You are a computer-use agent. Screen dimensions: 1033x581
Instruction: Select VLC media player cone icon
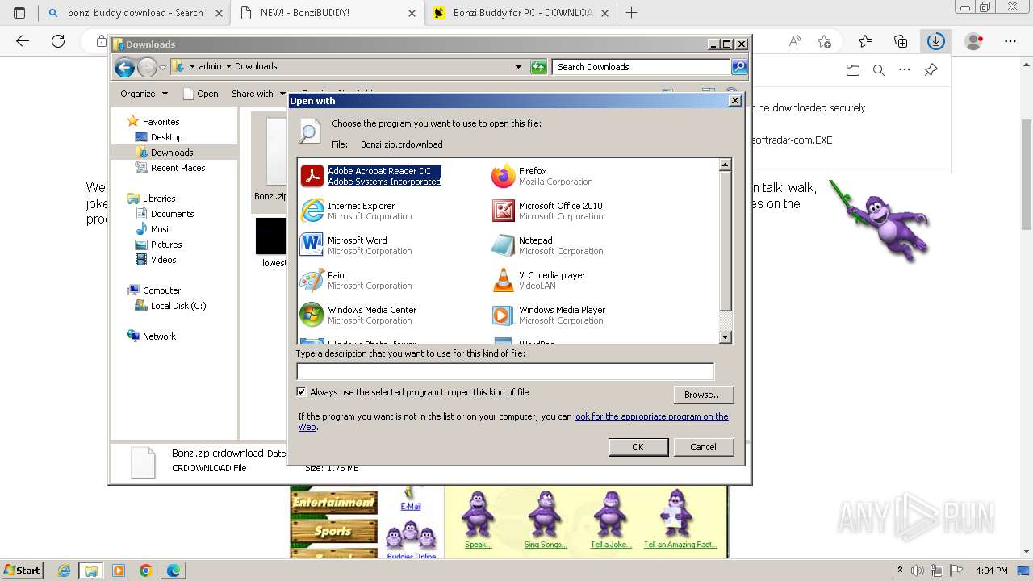504,280
